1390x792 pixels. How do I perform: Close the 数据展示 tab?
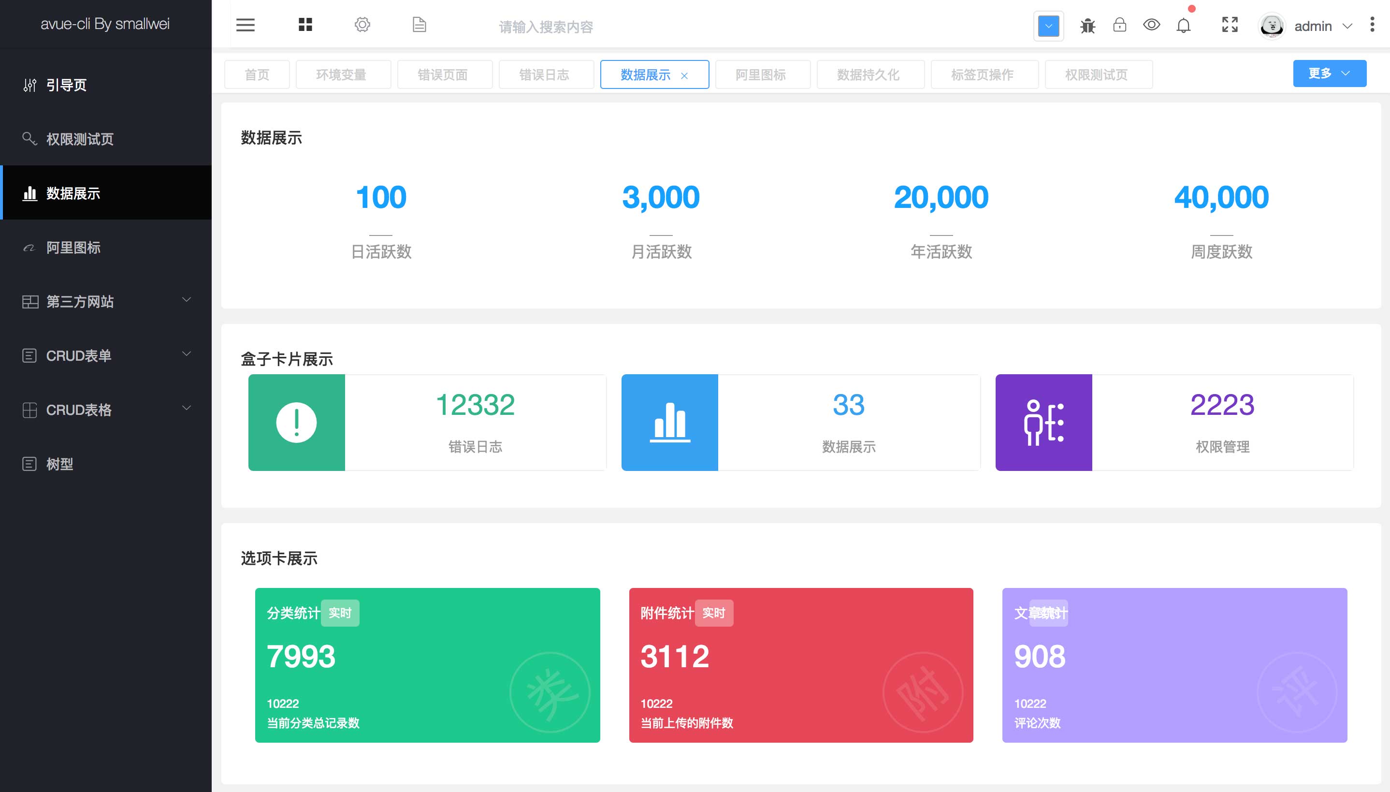coord(684,75)
